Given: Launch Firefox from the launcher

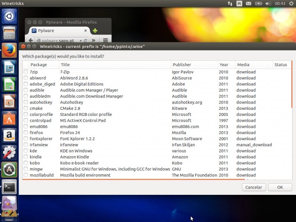Looking at the screenshot, I should 9,50.
